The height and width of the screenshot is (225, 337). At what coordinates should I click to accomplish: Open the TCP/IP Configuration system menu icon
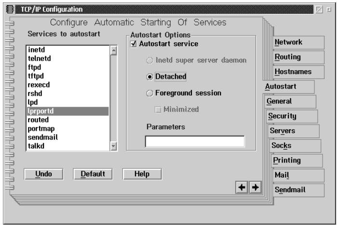(10, 9)
